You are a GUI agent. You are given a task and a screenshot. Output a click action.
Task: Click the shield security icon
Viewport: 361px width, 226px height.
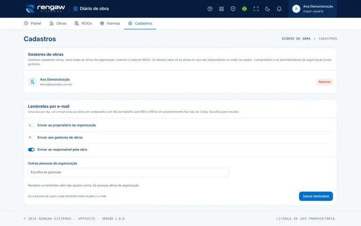click(x=233, y=9)
